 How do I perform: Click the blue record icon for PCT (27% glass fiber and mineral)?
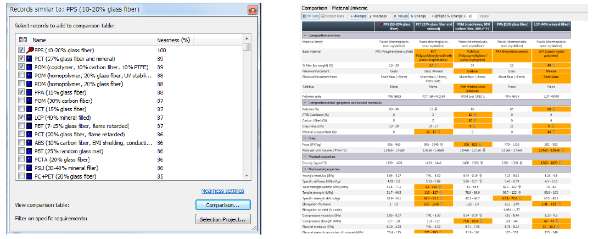click(30, 59)
